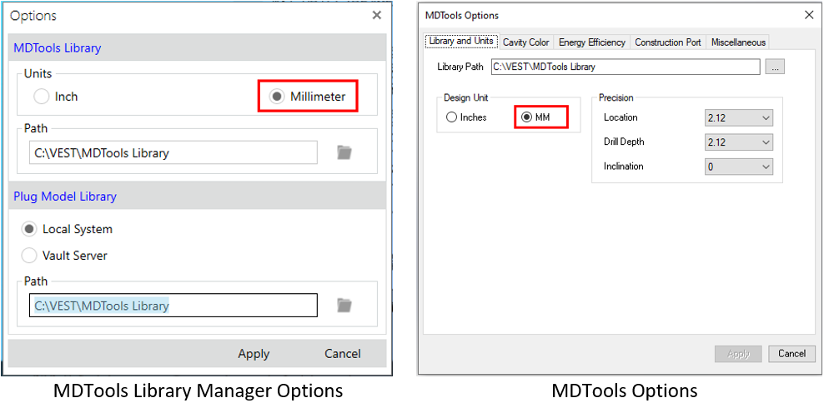824x403 pixels.
Task: Browse for Library Path with ellipsis button
Action: (775, 67)
